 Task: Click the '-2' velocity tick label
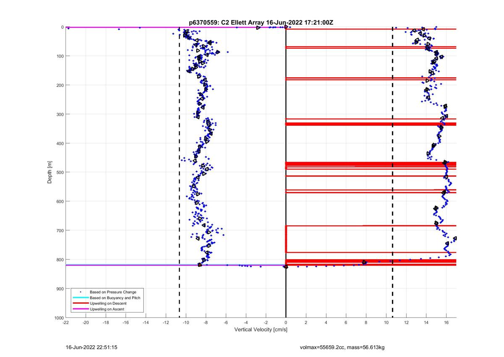click(x=266, y=323)
